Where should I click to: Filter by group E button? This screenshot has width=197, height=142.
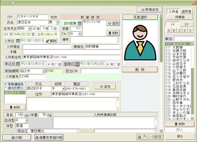pos(190,31)
